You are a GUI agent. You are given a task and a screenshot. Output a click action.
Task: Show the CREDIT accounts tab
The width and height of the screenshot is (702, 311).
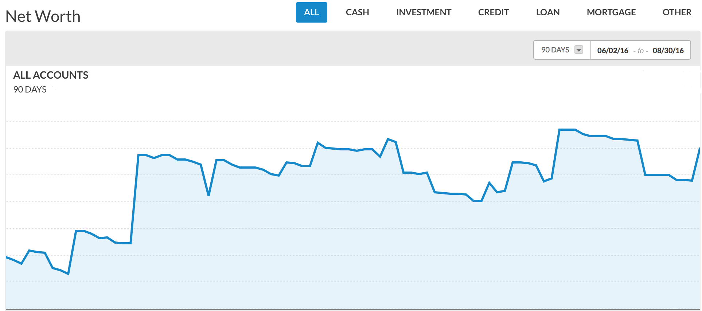pyautogui.click(x=494, y=12)
